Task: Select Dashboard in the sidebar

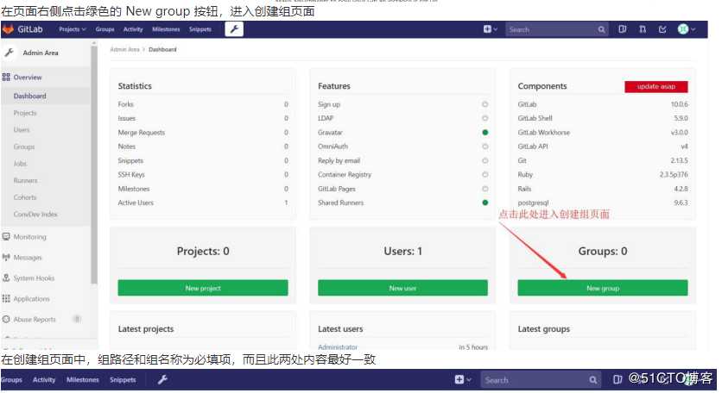Action: (x=30, y=96)
